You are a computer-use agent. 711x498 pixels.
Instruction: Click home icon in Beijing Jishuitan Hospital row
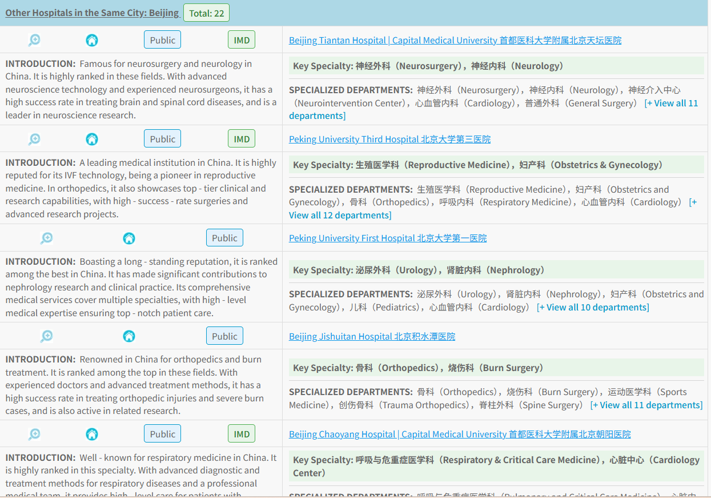129,336
